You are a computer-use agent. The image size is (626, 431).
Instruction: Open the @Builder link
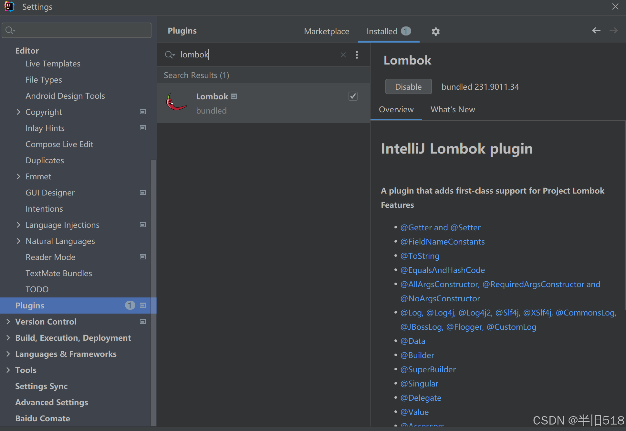tap(417, 356)
